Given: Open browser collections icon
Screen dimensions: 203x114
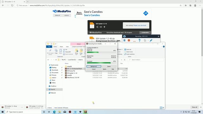Looking at the screenshot, I should (190, 5).
